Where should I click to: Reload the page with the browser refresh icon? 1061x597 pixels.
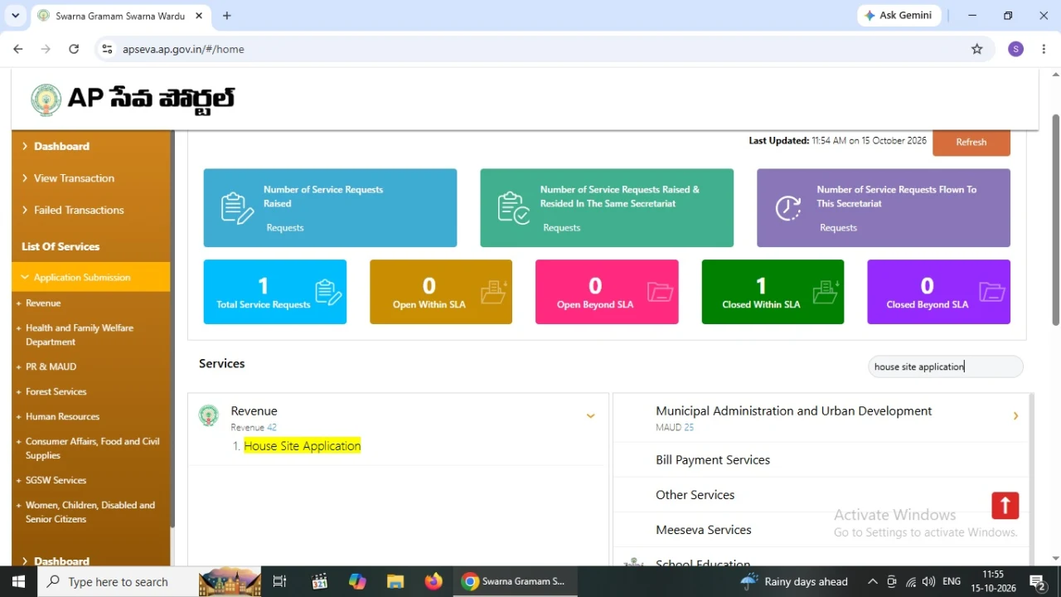click(x=74, y=49)
